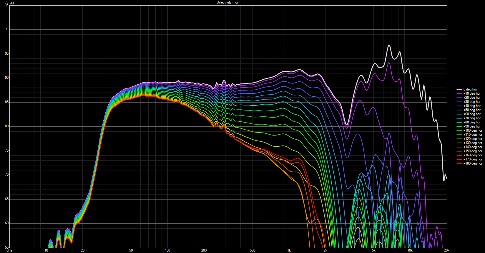This screenshot has width=485, height=253.
Task: Click the +50 deg hor legend label
Action: pos(472,110)
